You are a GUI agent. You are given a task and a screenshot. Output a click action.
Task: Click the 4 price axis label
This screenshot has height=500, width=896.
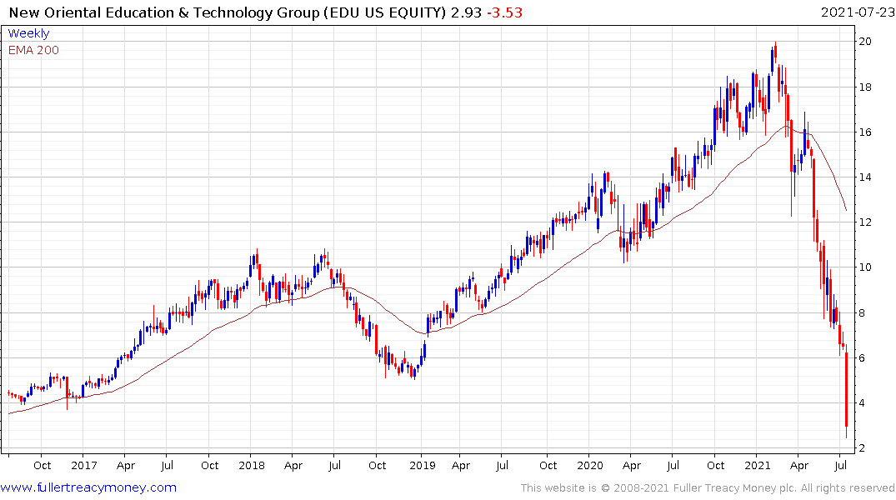click(862, 402)
